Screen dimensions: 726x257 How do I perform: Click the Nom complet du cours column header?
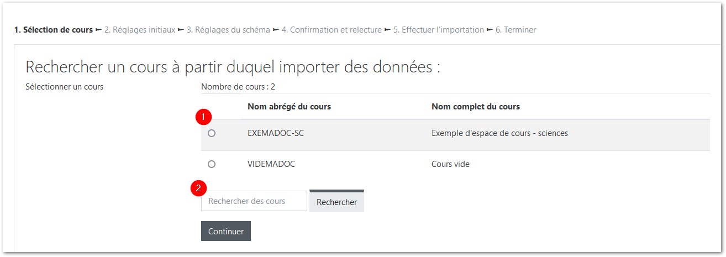point(475,107)
